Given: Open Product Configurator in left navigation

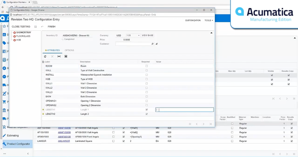Looking at the screenshot, I should [x=18, y=144].
